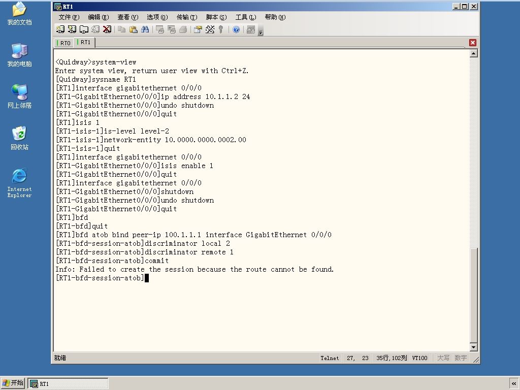Open the 工具(L) menu
520x390 pixels.
click(x=246, y=17)
